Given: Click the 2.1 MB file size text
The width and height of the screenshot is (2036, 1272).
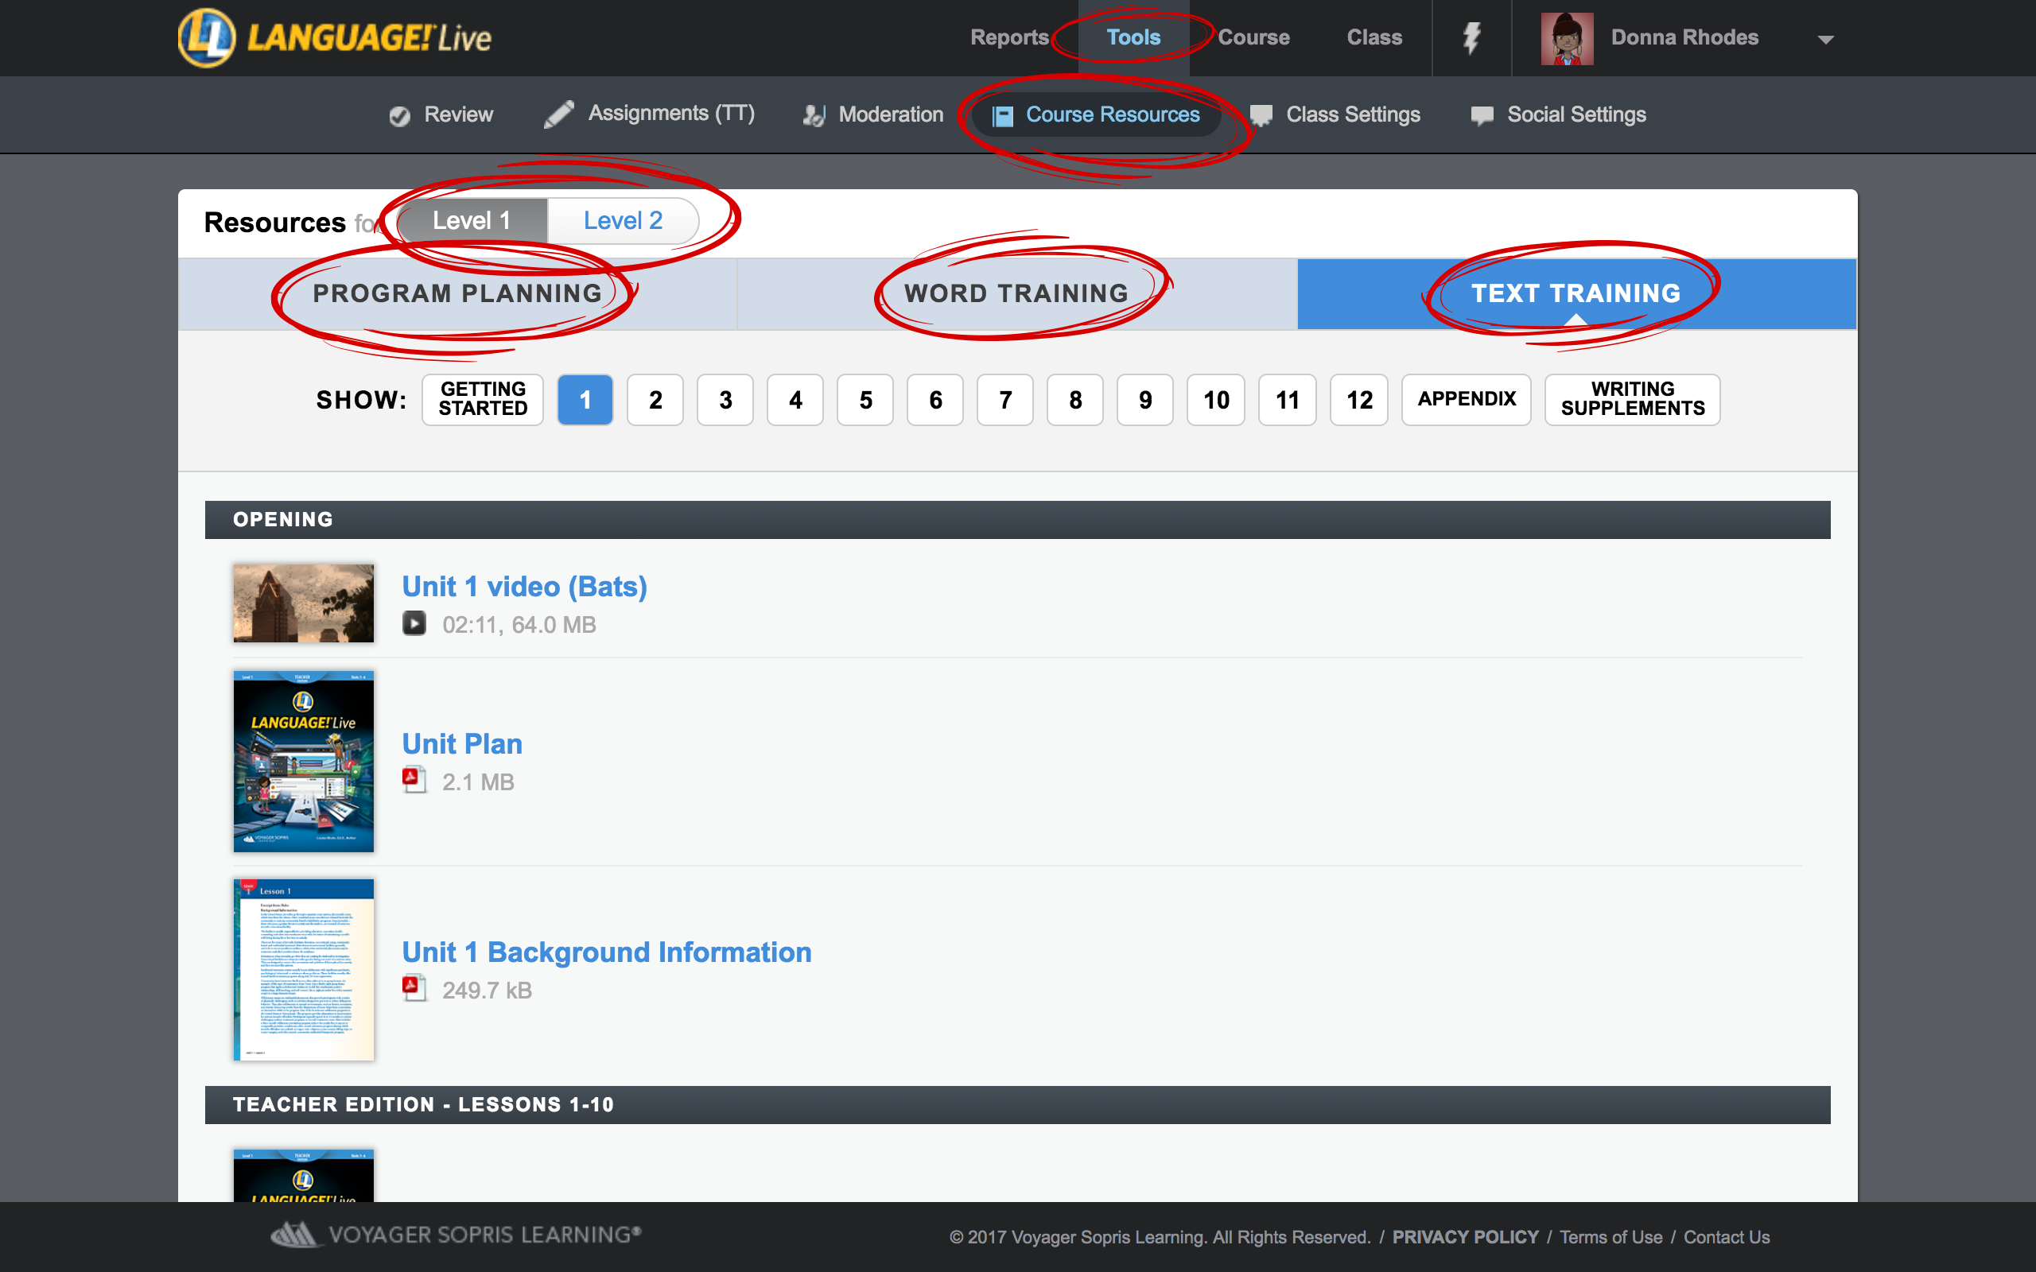Looking at the screenshot, I should [478, 781].
